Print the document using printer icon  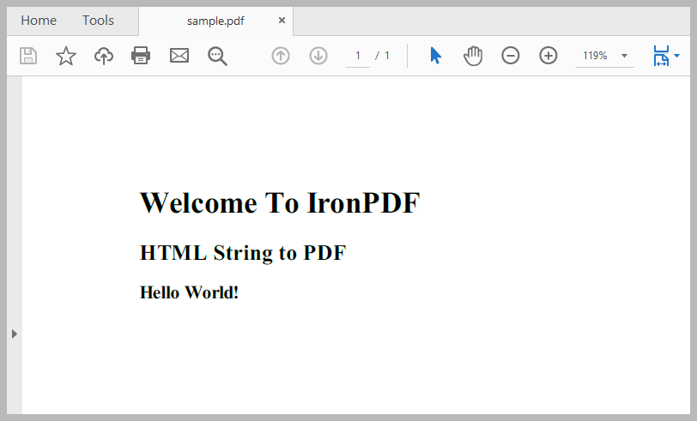[x=141, y=56]
